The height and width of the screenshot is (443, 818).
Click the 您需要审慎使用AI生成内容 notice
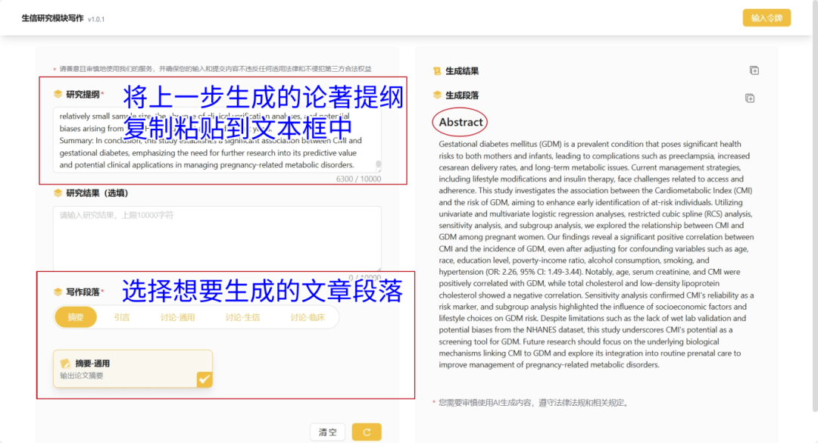tap(534, 403)
